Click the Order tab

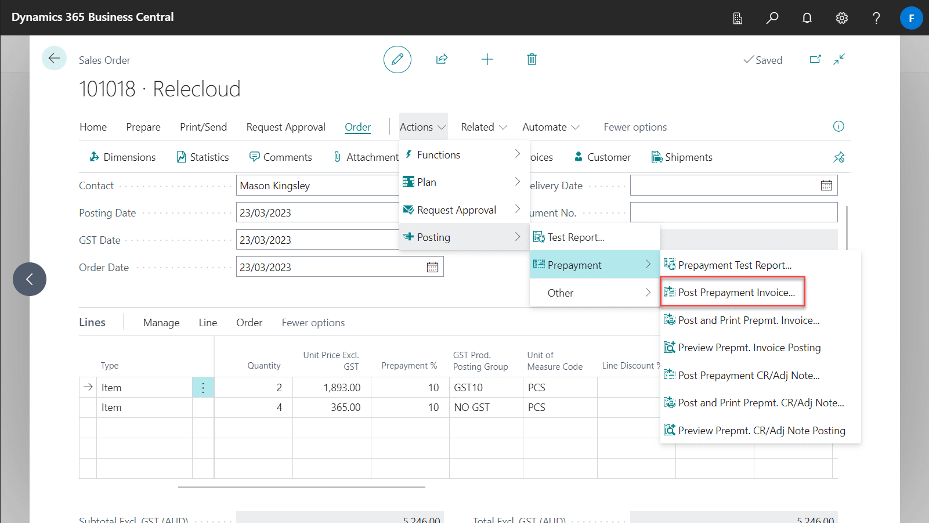(x=357, y=127)
